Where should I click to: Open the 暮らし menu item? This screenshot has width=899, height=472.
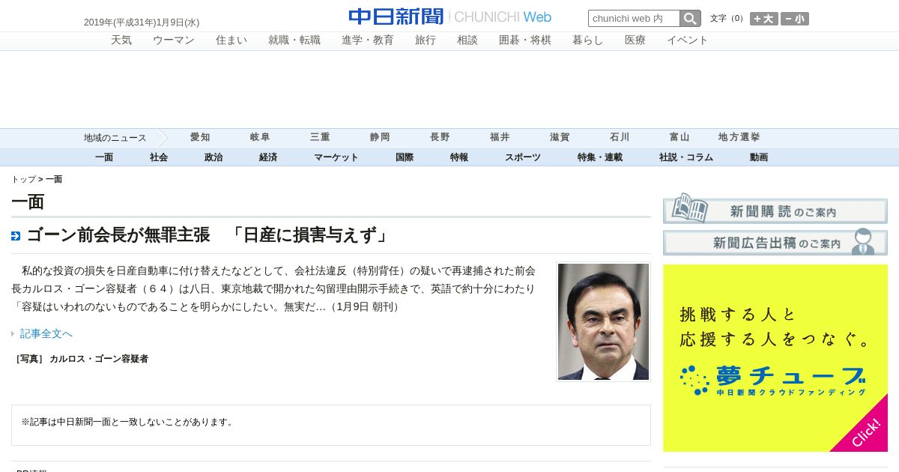pyautogui.click(x=588, y=40)
